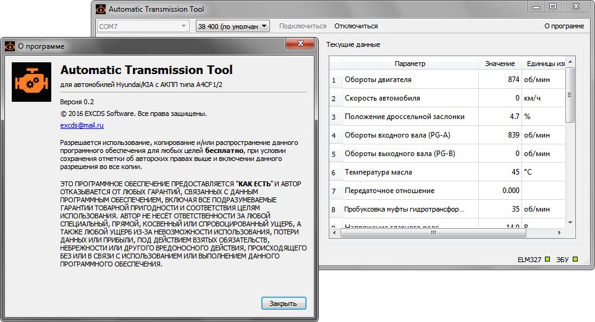The image size is (595, 322).
Task: Click the main window title bar engine icon
Action: click(x=101, y=9)
